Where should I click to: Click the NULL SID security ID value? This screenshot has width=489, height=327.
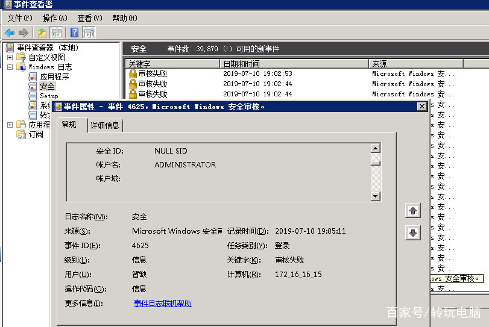point(171,151)
